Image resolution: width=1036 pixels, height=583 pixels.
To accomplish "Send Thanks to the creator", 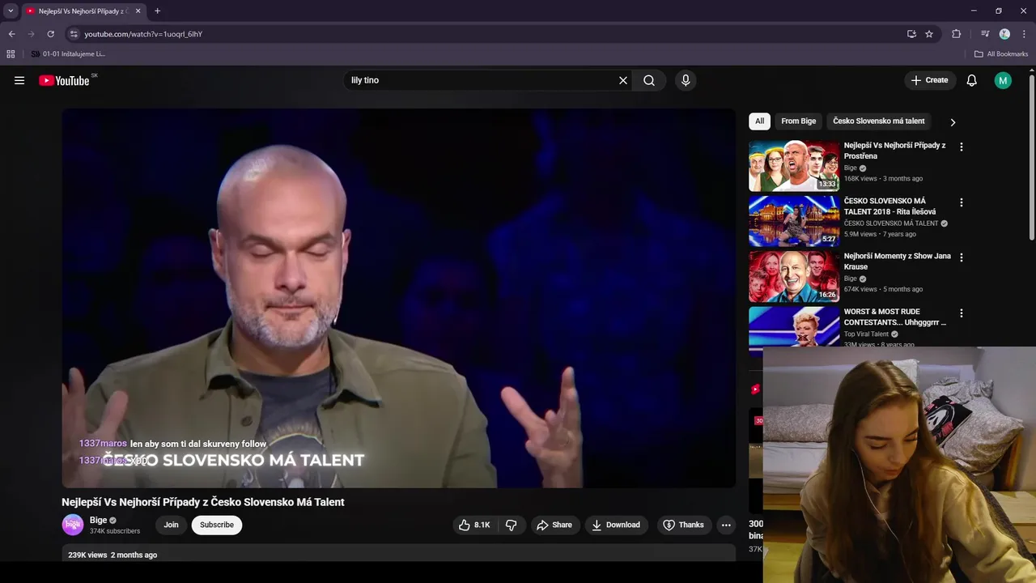I will coord(684,525).
